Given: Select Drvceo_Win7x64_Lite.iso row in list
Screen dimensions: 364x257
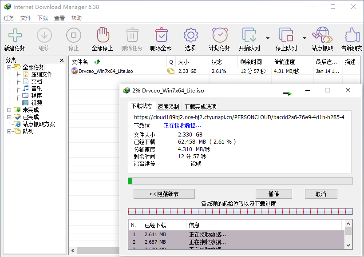Looking at the screenshot, I should pyautogui.click(x=215, y=71).
